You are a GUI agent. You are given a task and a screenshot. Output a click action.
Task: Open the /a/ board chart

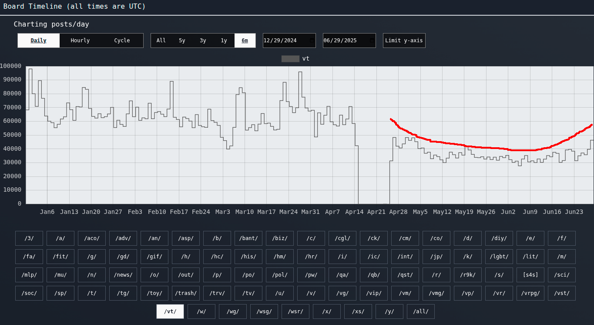(60, 238)
